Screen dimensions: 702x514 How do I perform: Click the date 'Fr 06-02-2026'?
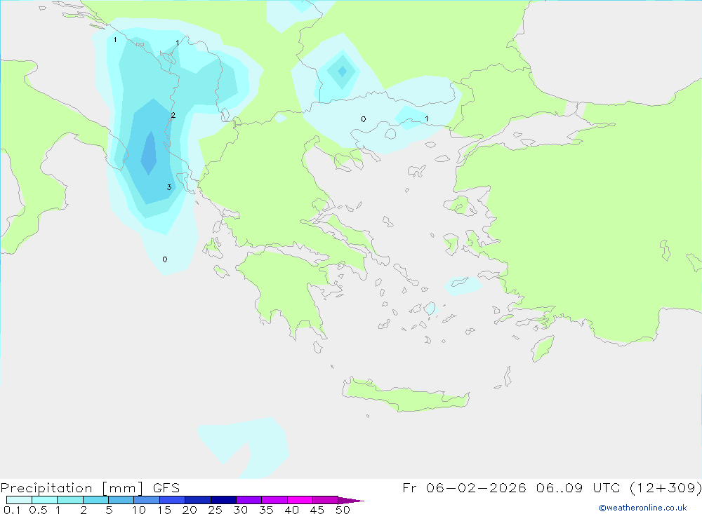[x=464, y=488]
